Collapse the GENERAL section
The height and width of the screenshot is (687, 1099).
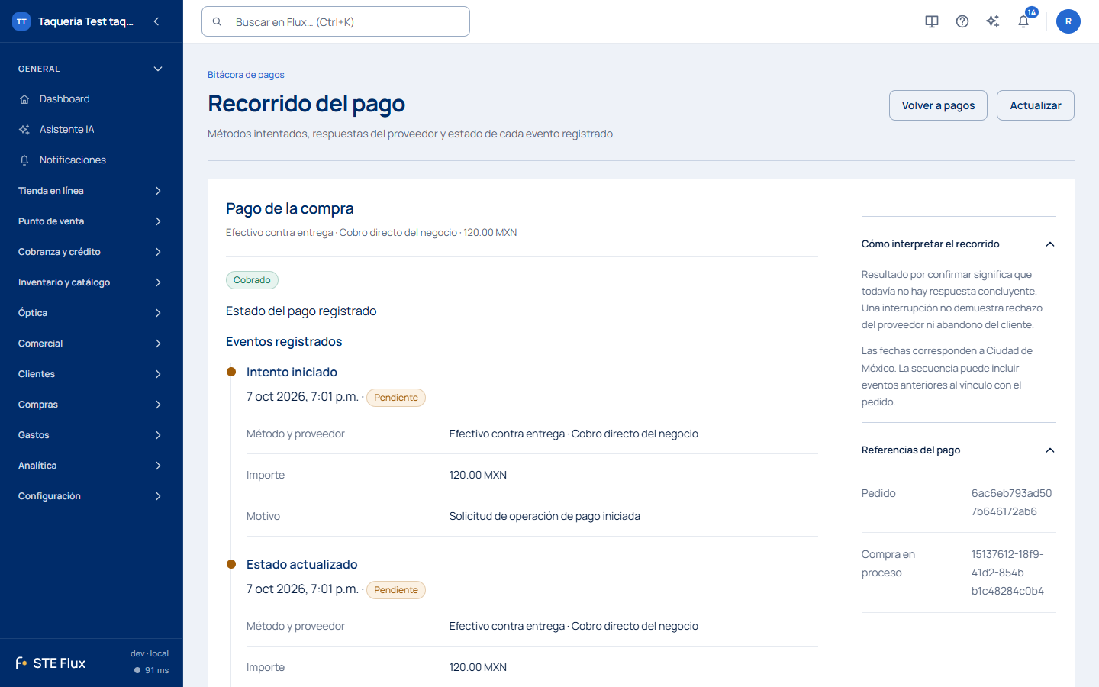92,69
